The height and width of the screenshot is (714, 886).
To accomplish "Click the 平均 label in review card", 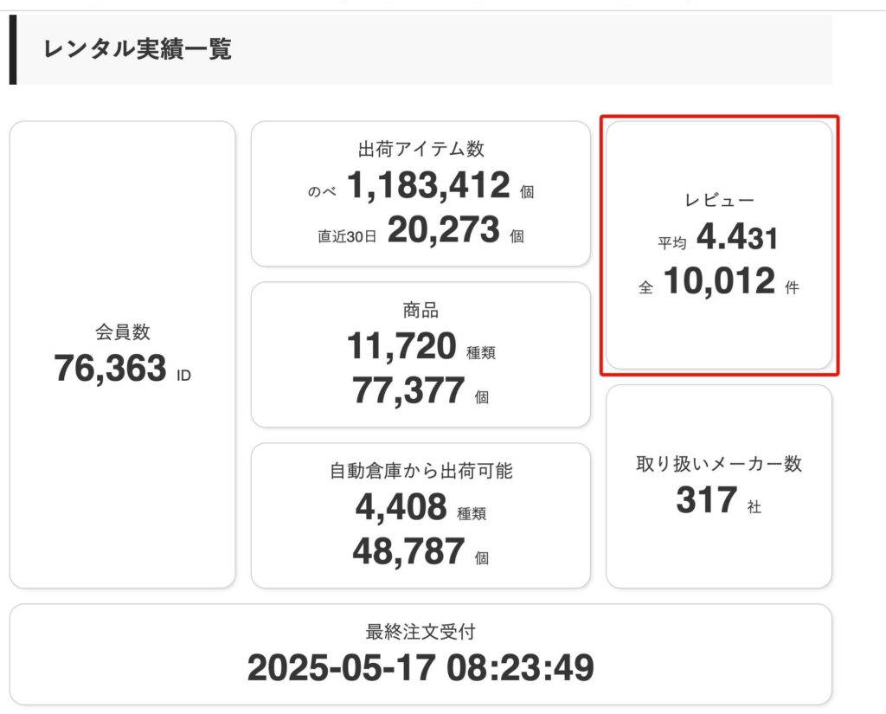I will pos(671,243).
